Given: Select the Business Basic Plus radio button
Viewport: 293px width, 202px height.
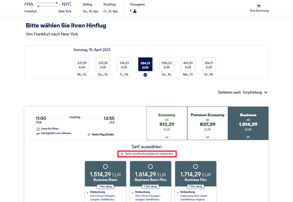Looking at the screenshot, I should (150, 167).
